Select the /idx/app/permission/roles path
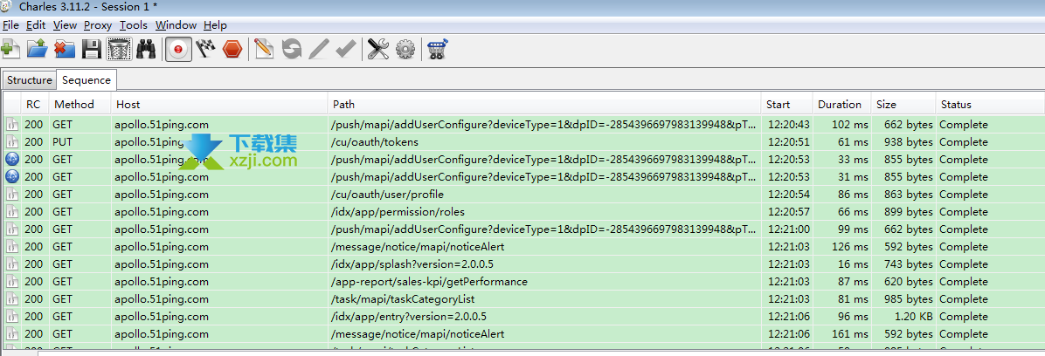Viewport: 1045px width, 356px height. (398, 212)
